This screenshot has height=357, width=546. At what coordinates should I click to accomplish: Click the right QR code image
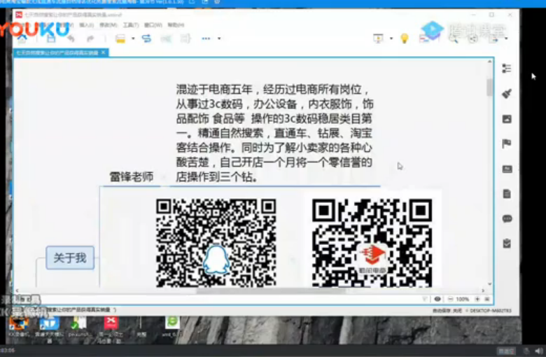click(372, 243)
